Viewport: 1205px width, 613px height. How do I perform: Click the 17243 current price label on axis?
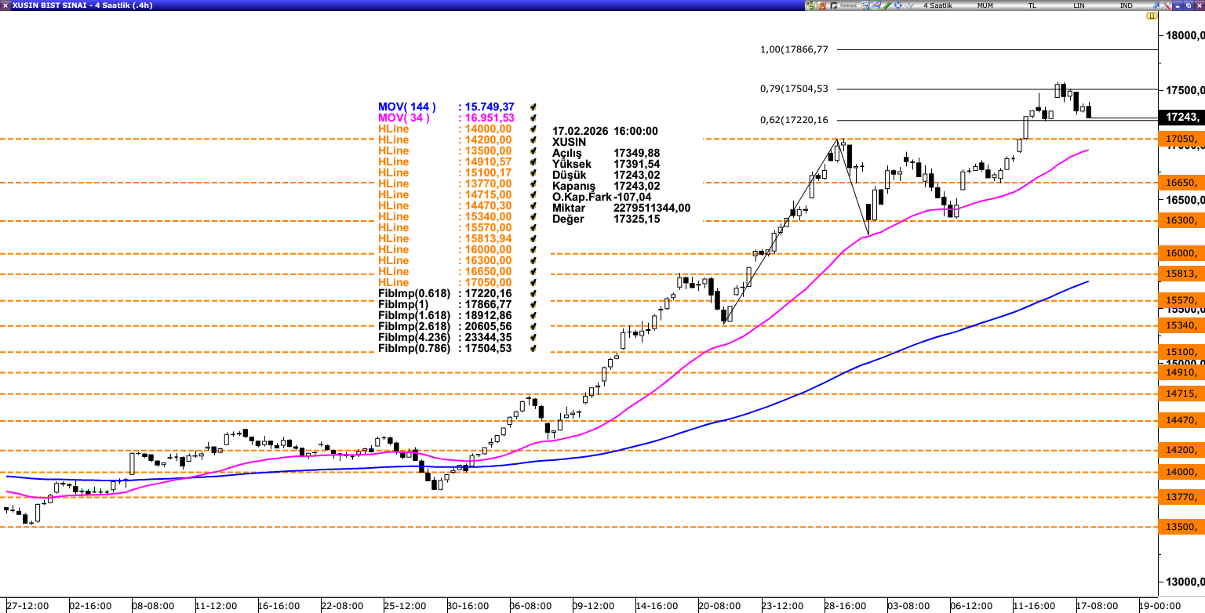(1181, 117)
